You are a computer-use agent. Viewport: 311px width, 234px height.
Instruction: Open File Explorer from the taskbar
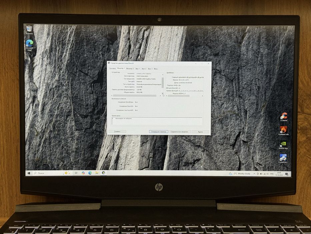(x=97, y=173)
